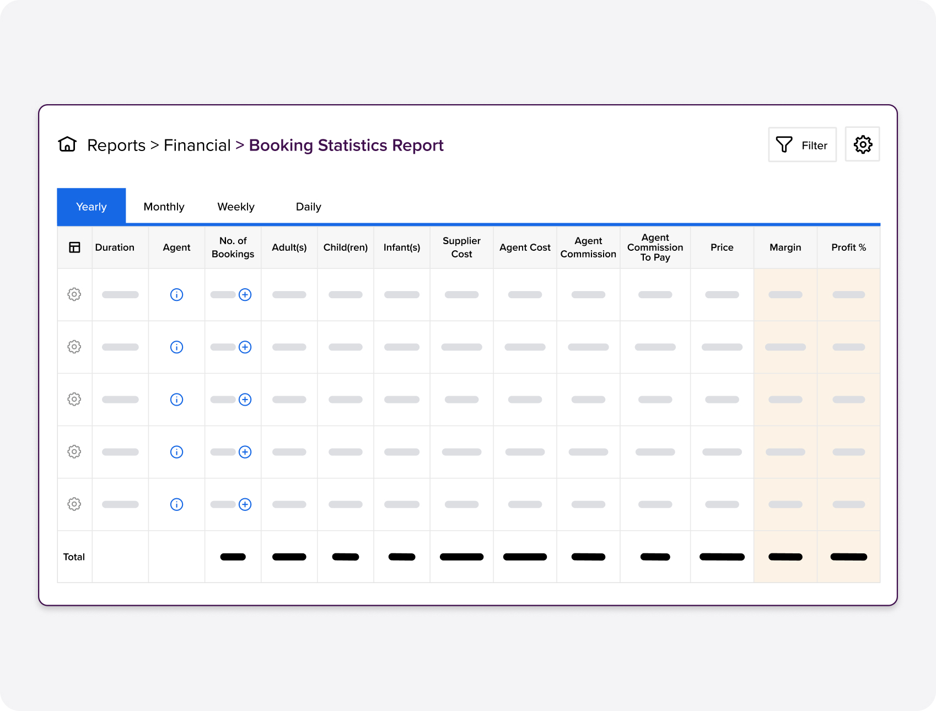
Task: Click the table layout icon in header
Action: [x=74, y=247]
